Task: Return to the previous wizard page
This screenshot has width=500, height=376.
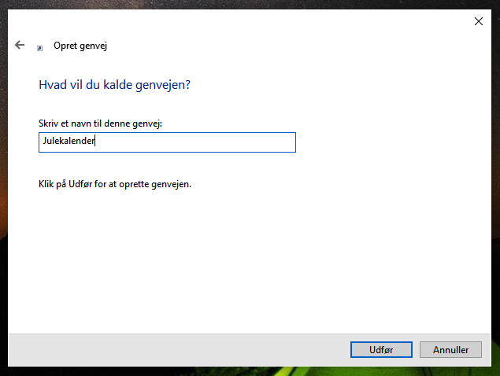Action: coord(20,45)
